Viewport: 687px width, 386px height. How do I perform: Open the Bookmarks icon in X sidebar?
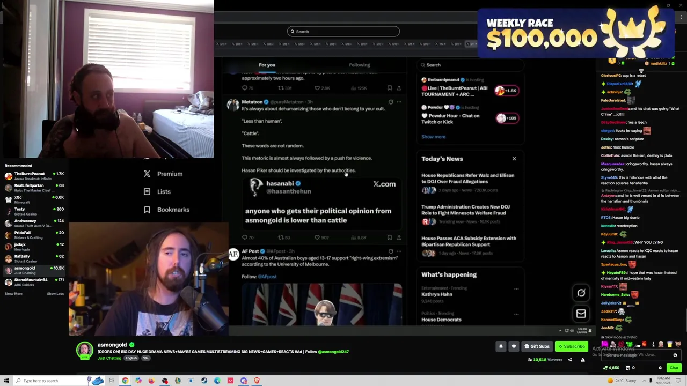[x=147, y=210]
